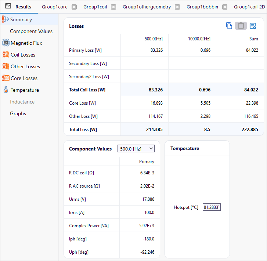
Task: Select the Inductance sidebar entry
Action: 22,102
